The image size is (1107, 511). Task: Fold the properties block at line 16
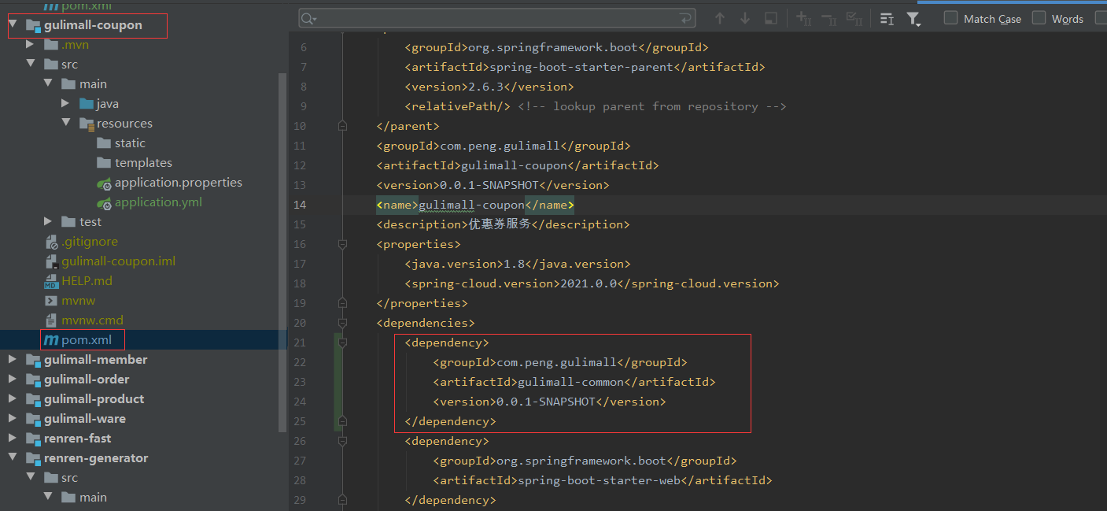[x=342, y=244]
